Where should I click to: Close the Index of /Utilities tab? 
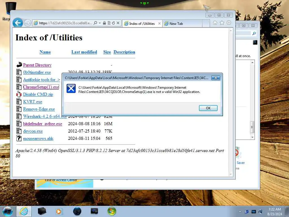click(159, 24)
